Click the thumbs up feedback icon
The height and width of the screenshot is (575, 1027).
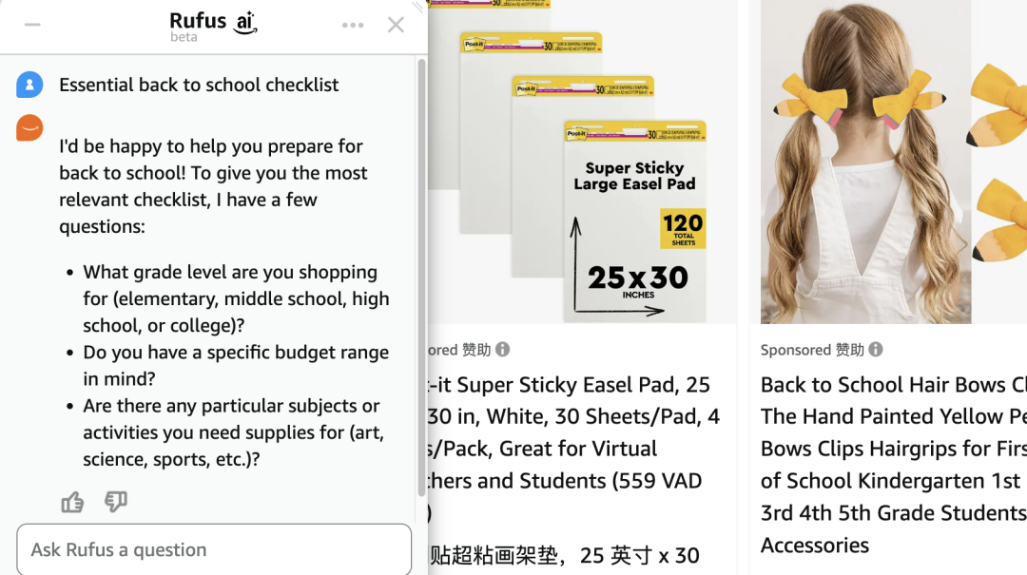click(72, 503)
